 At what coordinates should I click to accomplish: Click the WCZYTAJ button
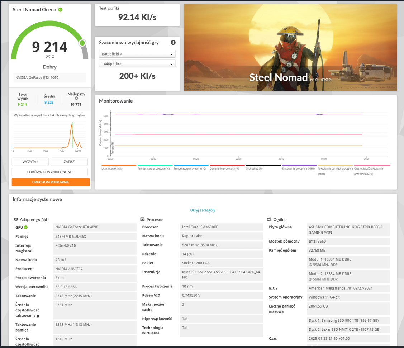30,162
